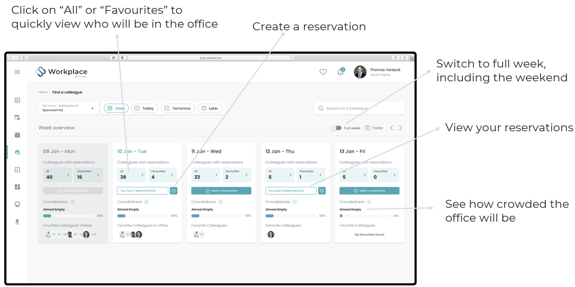Toggle the browser sidebar button
The height and width of the screenshot is (287, 575).
[x=24, y=58]
